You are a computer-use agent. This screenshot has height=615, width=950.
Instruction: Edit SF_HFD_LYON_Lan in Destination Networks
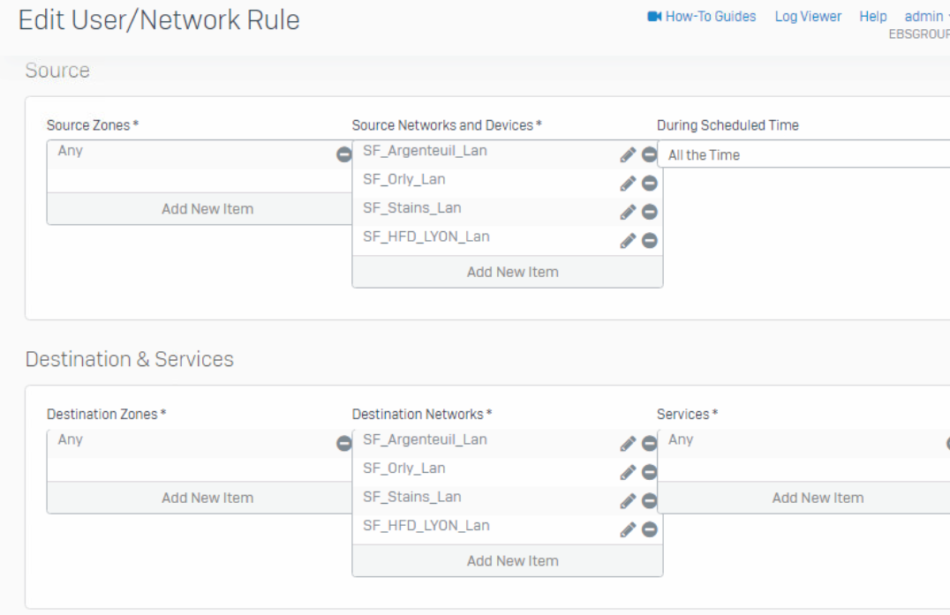[x=628, y=529]
